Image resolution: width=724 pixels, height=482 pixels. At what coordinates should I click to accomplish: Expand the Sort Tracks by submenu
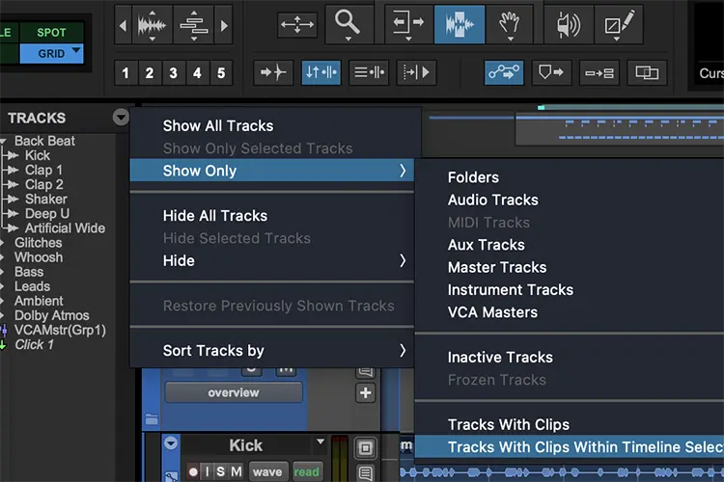point(272,351)
